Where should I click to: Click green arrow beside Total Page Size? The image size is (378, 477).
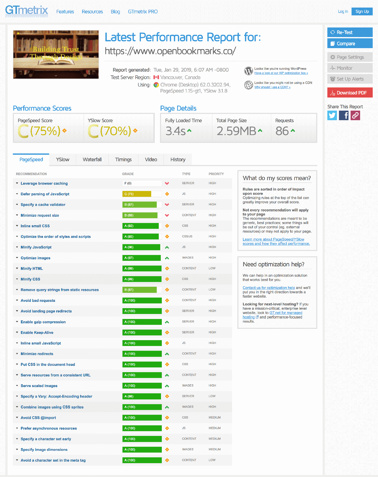(260, 131)
